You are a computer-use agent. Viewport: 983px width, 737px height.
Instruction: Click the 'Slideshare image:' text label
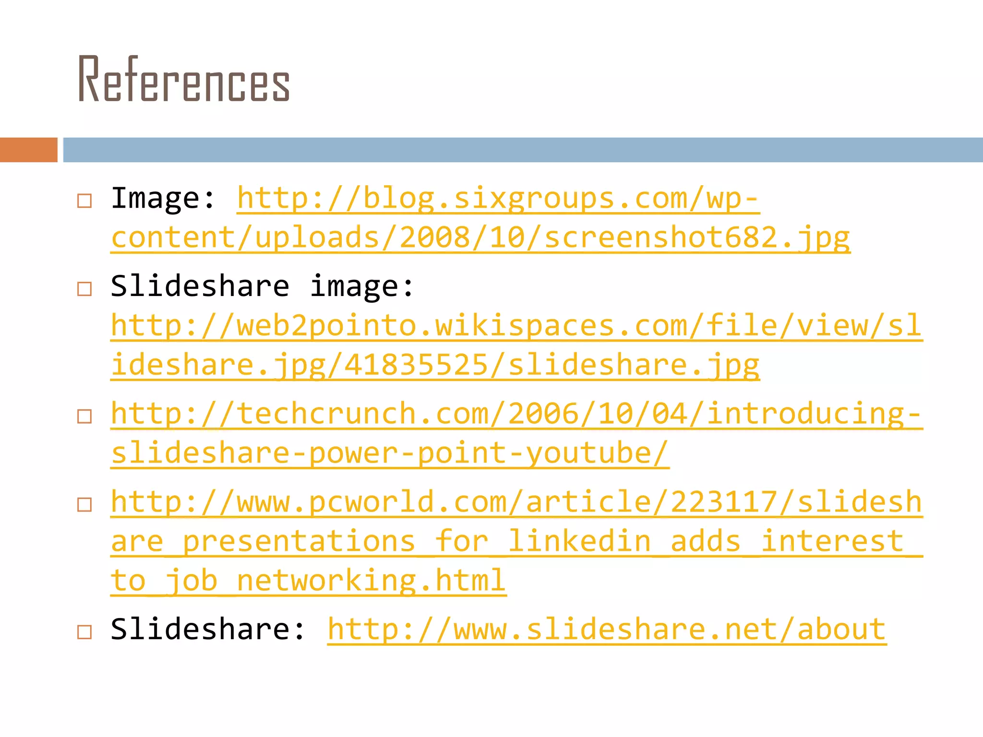(x=262, y=286)
